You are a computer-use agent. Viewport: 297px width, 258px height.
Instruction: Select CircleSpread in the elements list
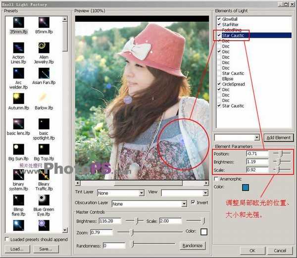point(233,84)
